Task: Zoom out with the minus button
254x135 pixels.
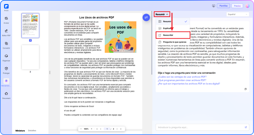Action: click(x=81, y=129)
